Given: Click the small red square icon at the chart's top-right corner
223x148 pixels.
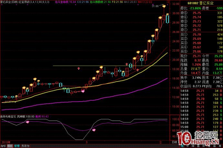Looking at the screenshot, I should tap(168, 2).
